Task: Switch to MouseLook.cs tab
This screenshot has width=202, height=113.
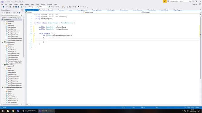Action: click(x=151, y=10)
